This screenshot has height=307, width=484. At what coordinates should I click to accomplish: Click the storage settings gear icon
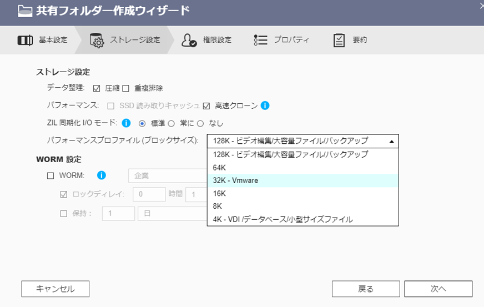coord(97,40)
